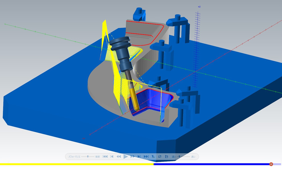Rewind the simulation playback
The width and height of the screenshot is (282, 175).
119,157
